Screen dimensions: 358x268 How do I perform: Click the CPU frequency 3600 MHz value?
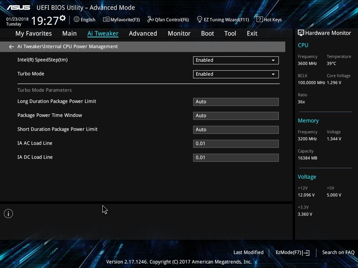click(x=307, y=64)
